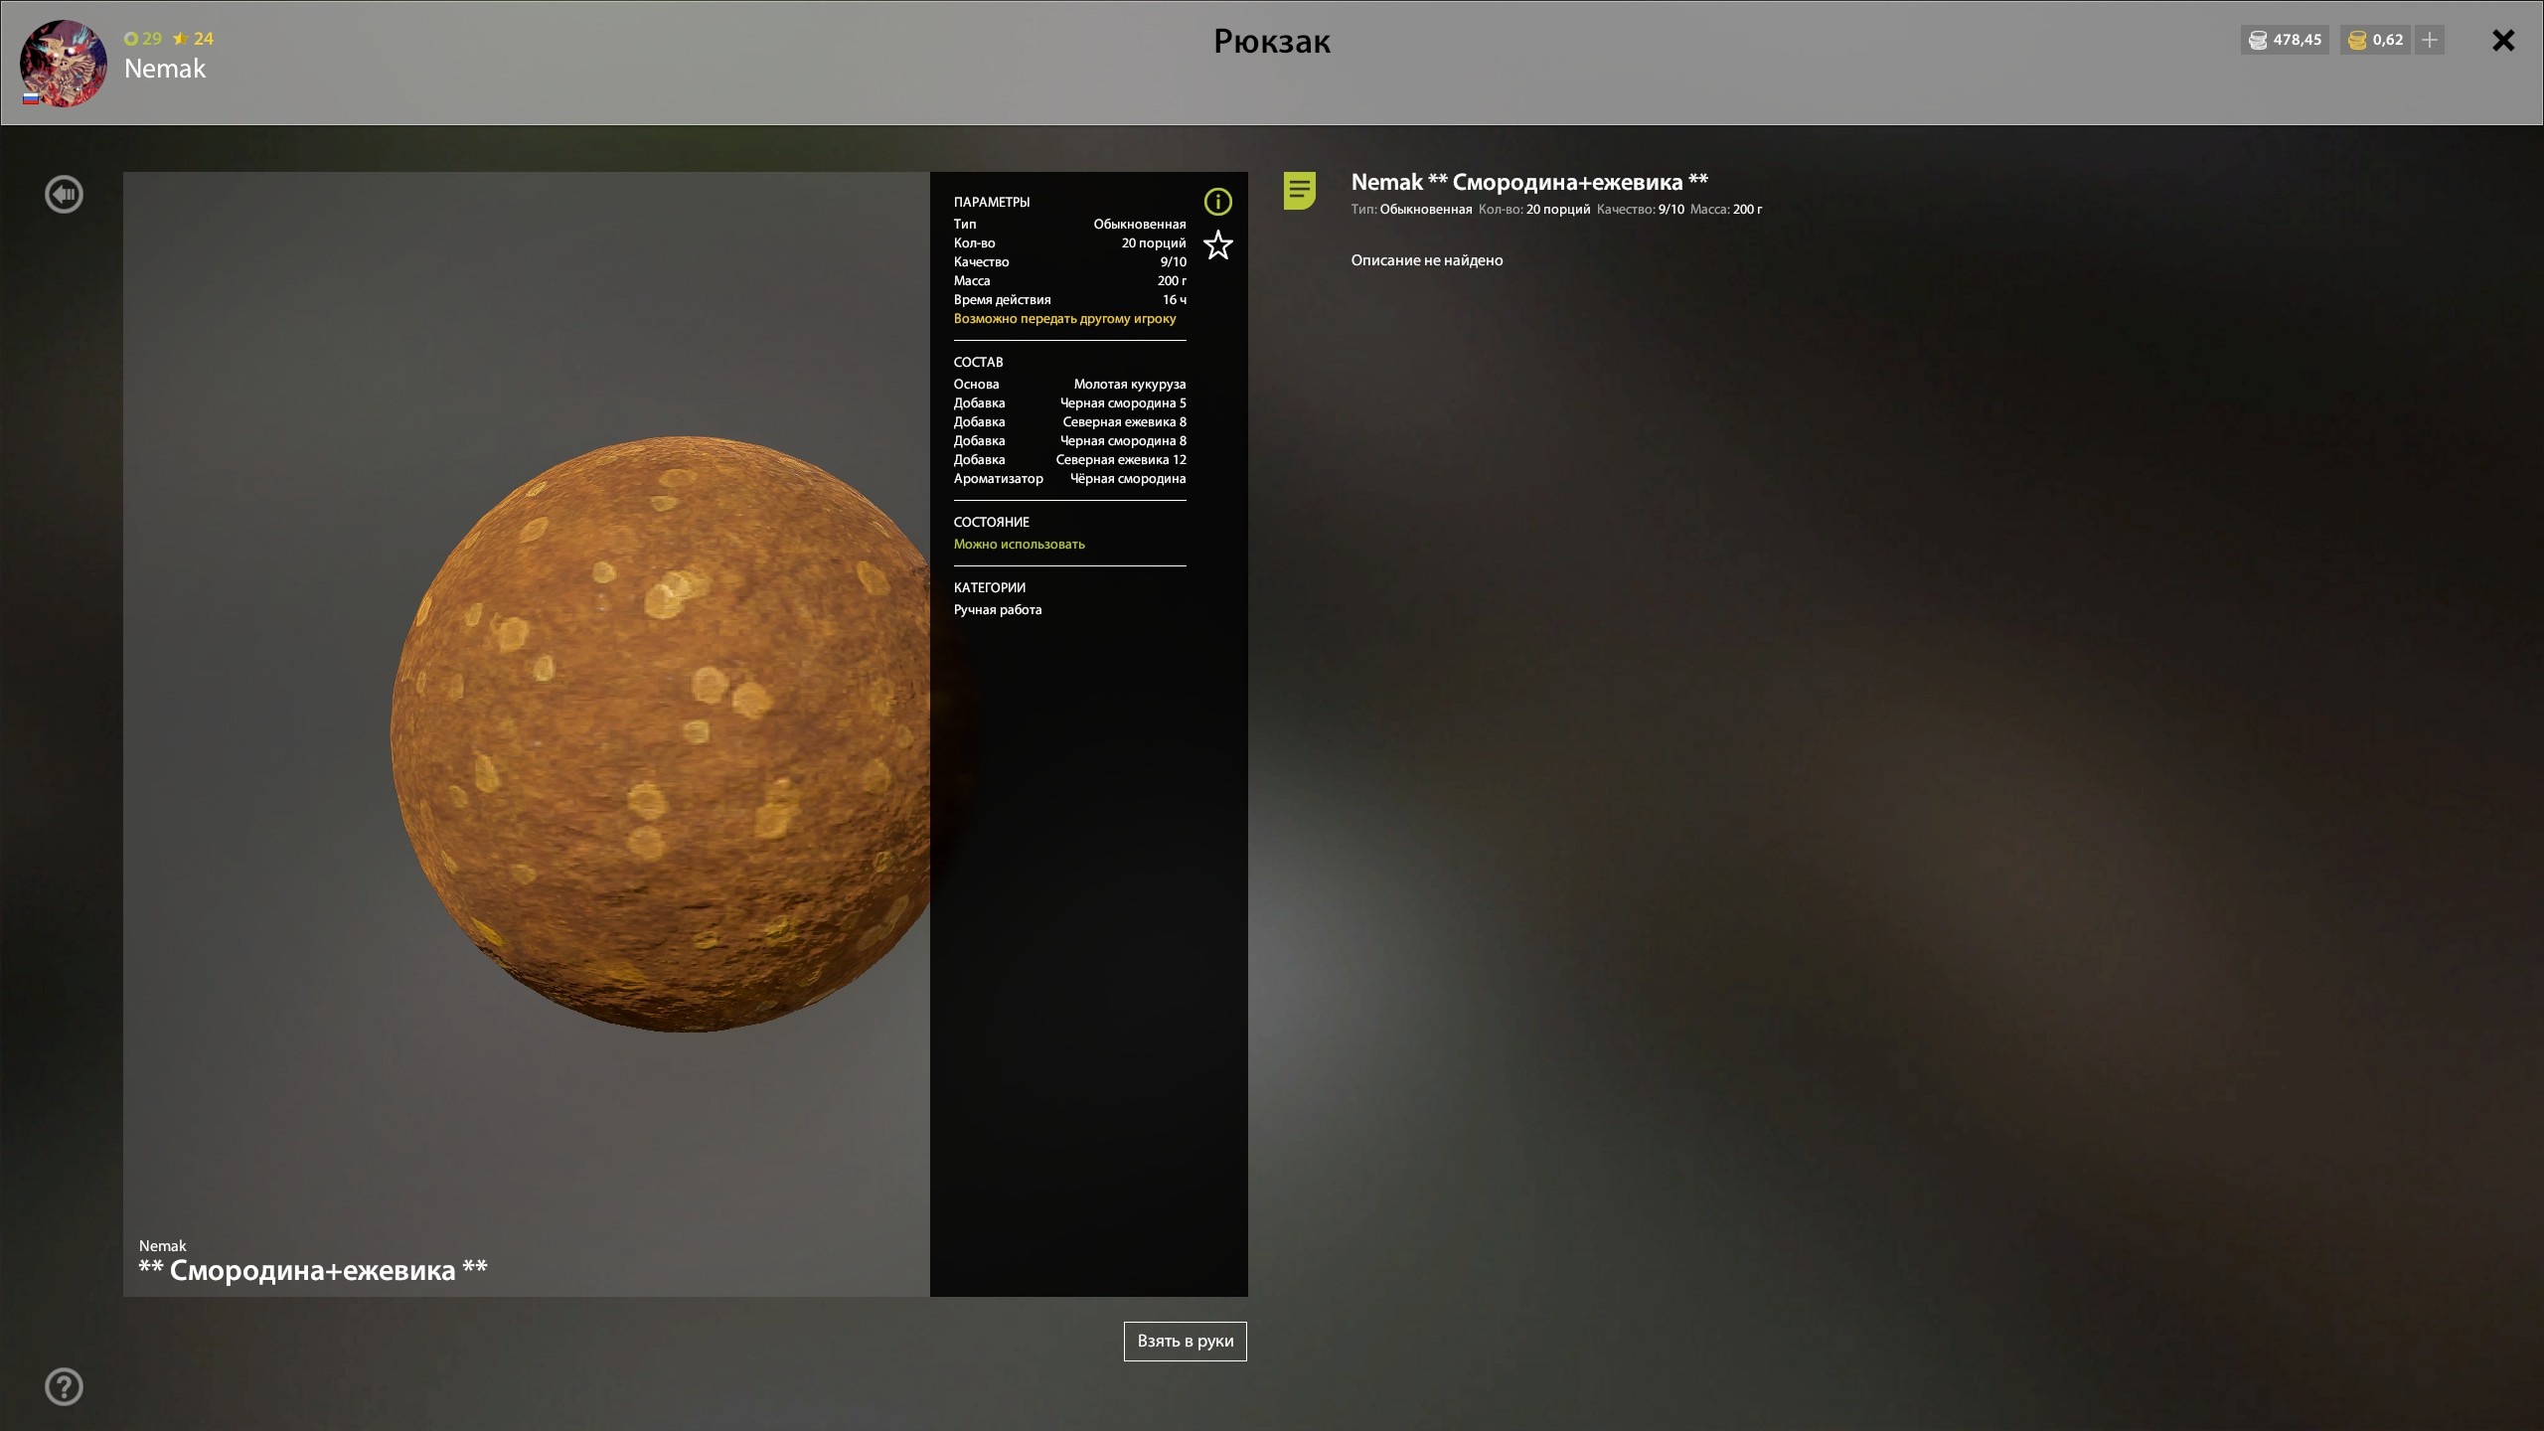
Task: Click the Рюкзак page title
Action: (1272, 42)
